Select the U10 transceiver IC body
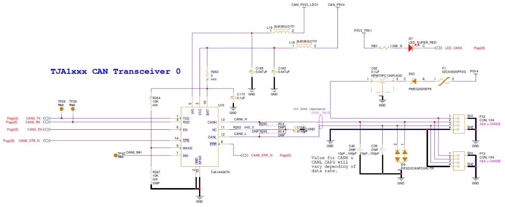The height and width of the screenshot is (207, 505). (x=199, y=137)
